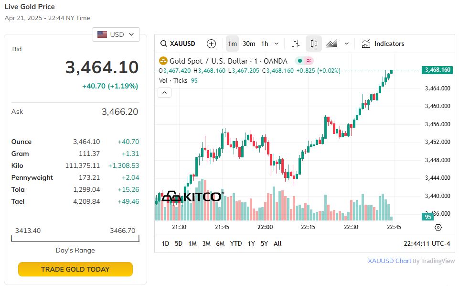Viewport: 459px width, 286px height.
Task: Expand the chart style dropdown chevron
Action: pyautogui.click(x=347, y=44)
